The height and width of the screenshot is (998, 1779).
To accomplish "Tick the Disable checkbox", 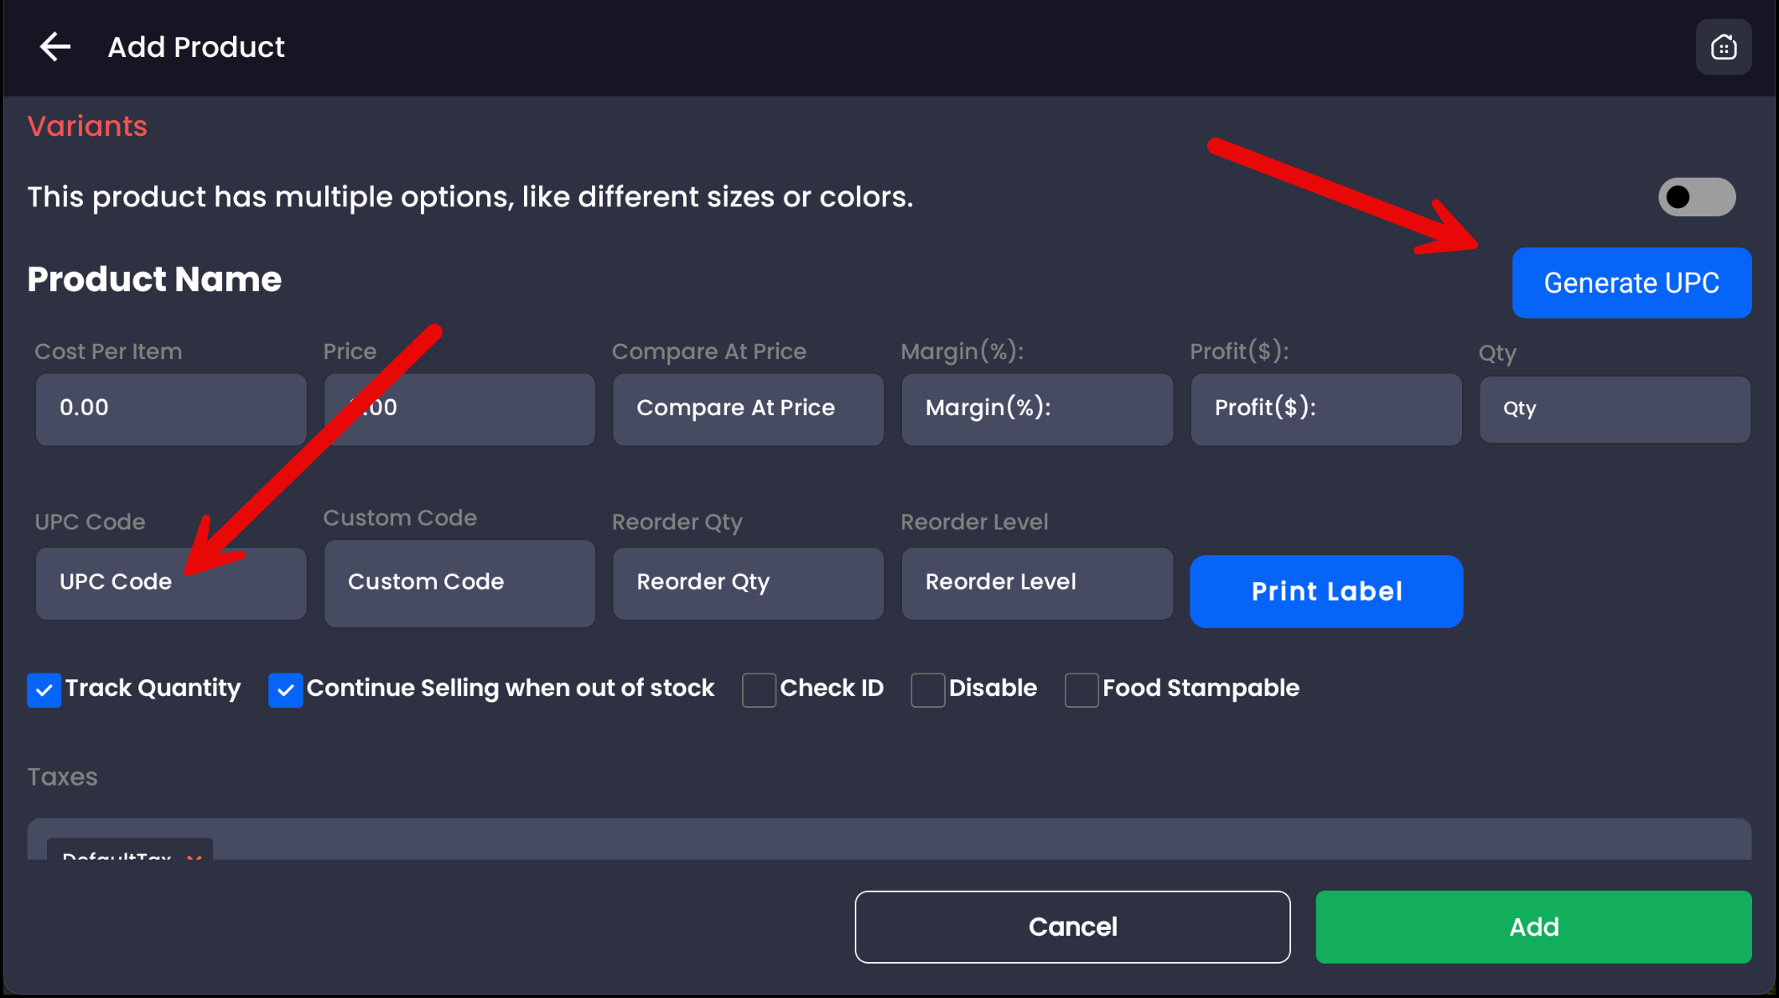I will point(928,690).
